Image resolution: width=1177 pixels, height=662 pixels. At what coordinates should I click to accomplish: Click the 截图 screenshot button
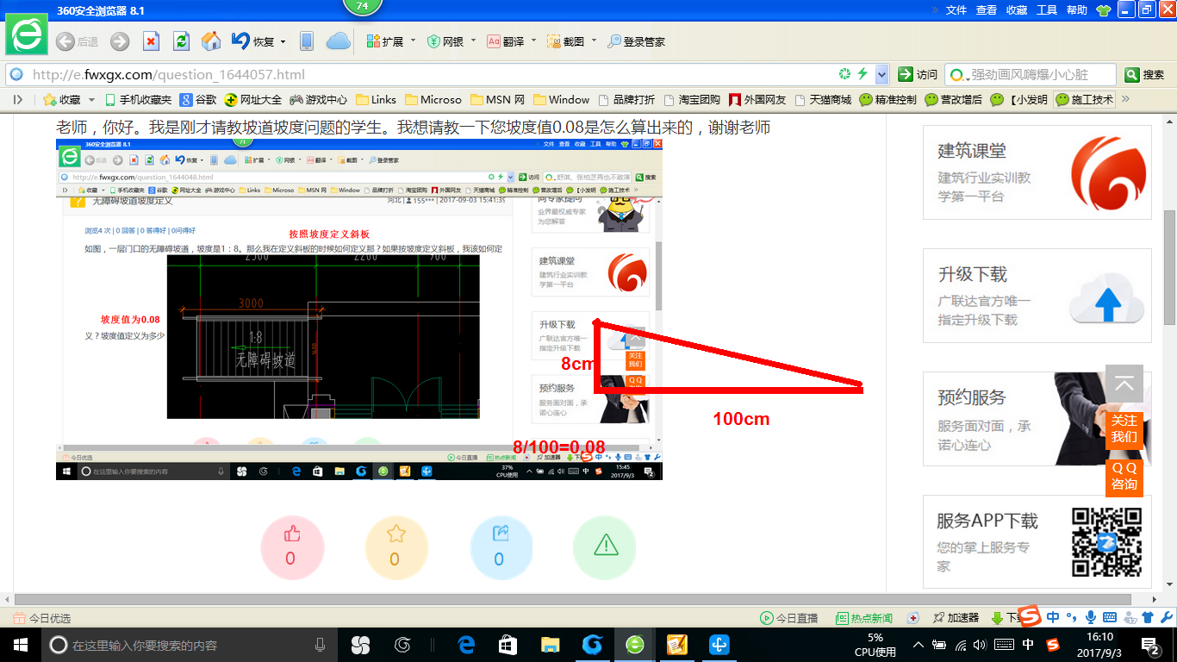[566, 41]
